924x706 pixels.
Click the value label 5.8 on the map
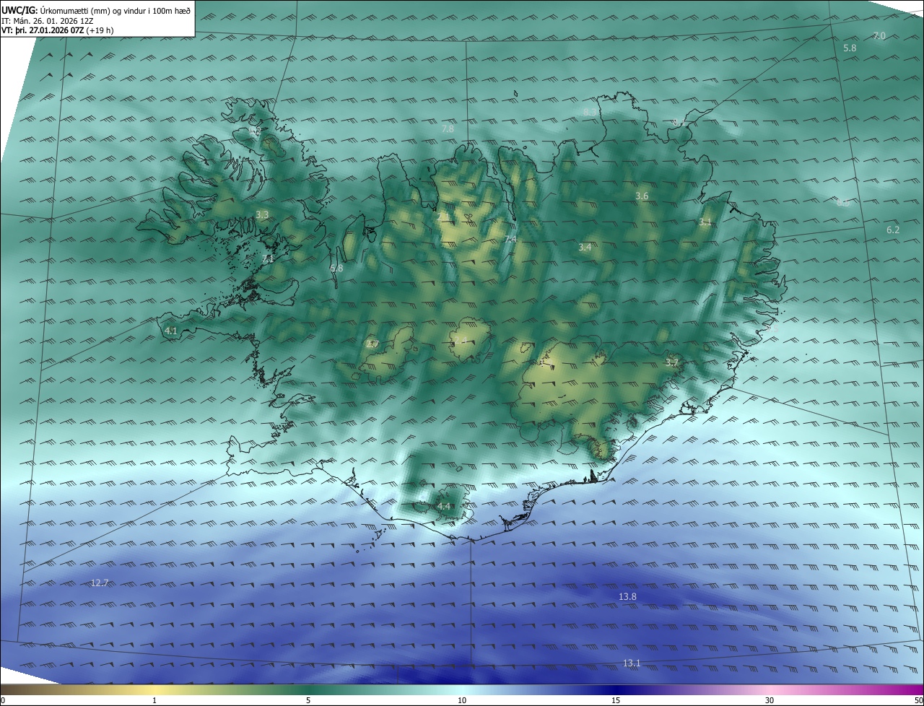point(850,48)
